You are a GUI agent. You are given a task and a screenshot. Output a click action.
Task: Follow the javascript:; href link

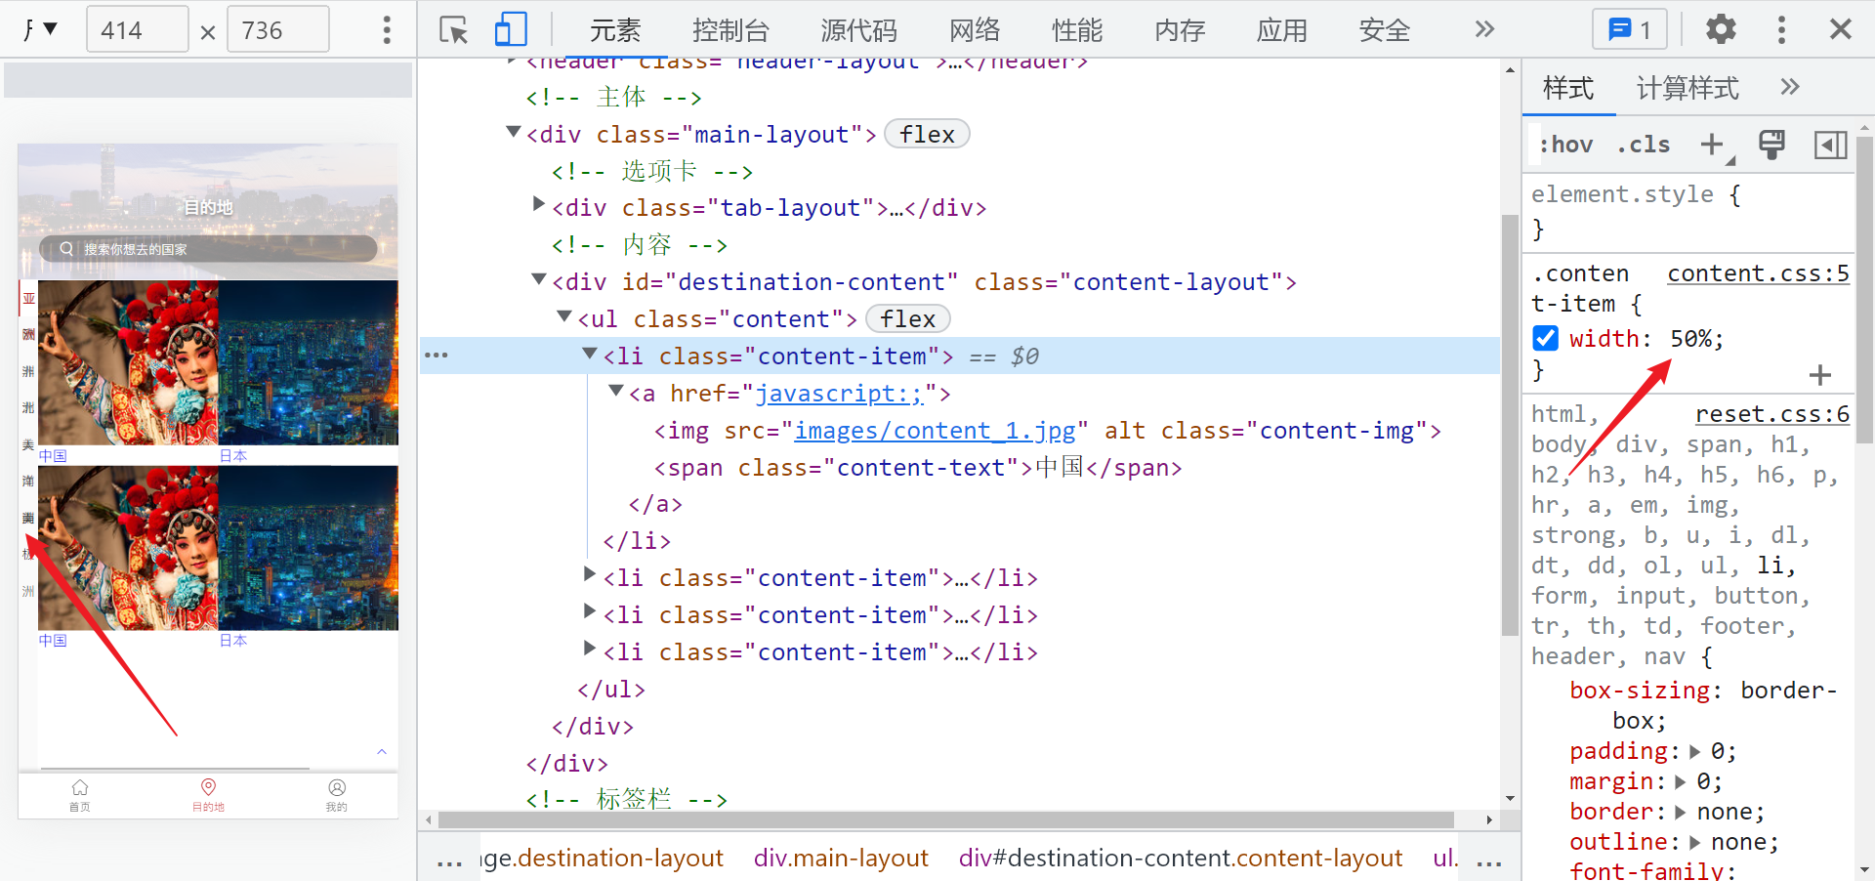840,394
